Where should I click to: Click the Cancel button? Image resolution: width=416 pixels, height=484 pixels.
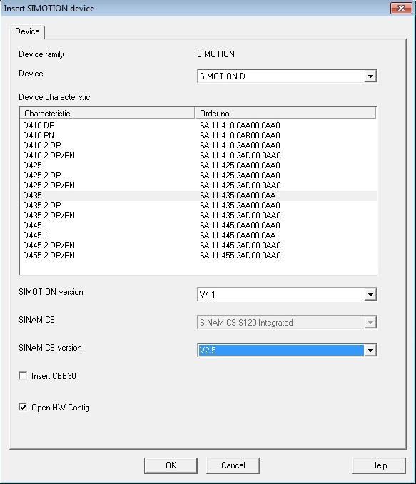[233, 465]
